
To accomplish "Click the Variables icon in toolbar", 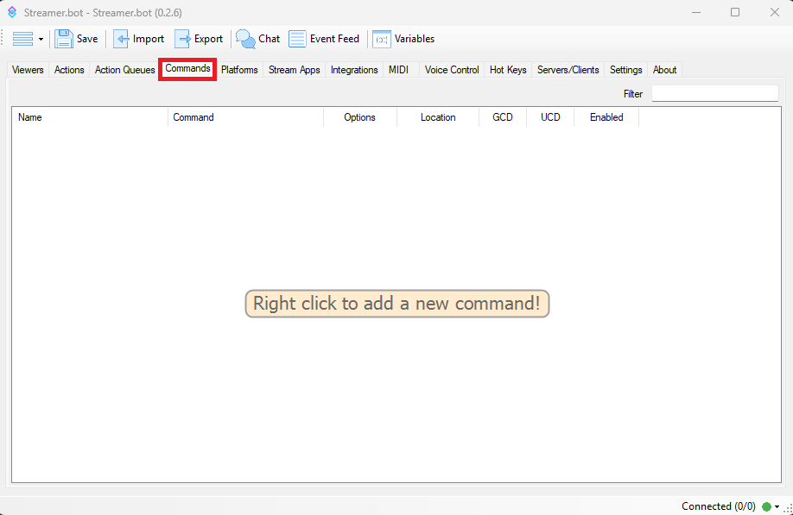I will click(x=382, y=39).
